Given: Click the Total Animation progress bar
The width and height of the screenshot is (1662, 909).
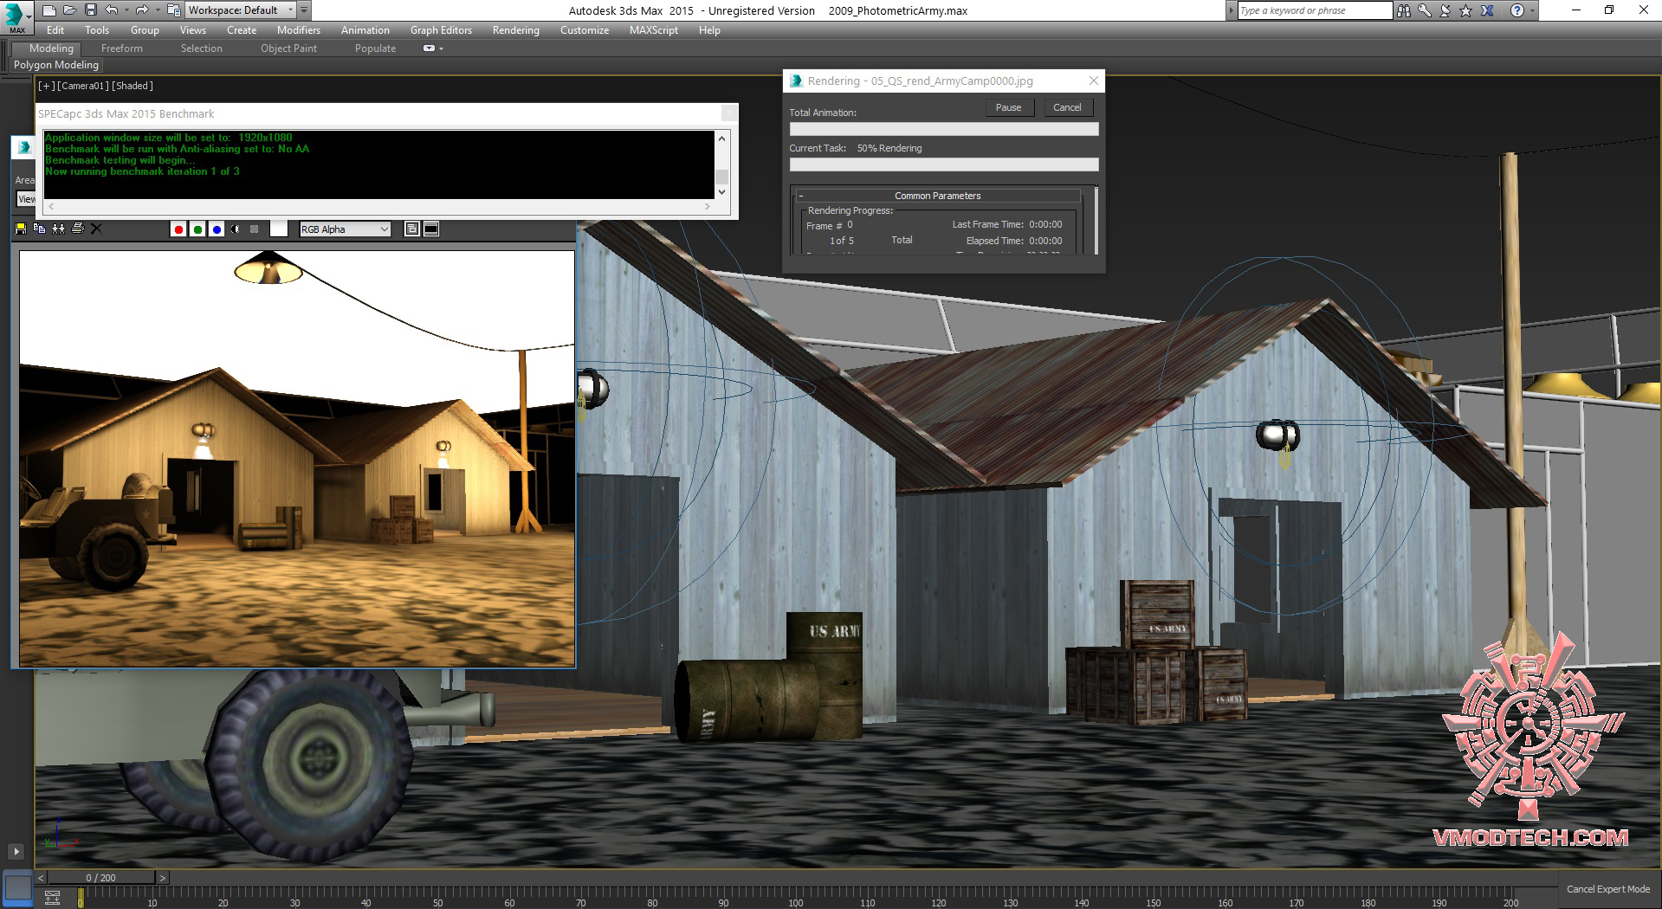Looking at the screenshot, I should 944,129.
